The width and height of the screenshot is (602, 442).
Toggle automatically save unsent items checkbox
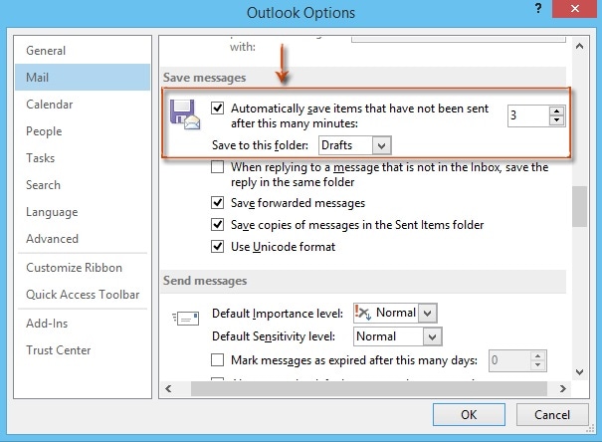[218, 109]
